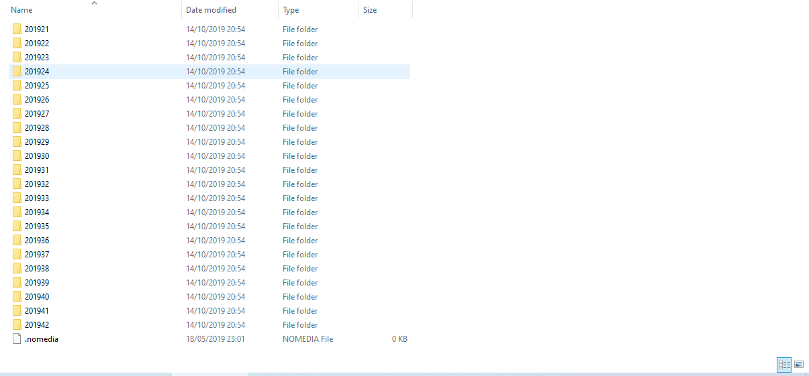Select folder name 201941
Screen dimensions: 809x376
pos(37,311)
